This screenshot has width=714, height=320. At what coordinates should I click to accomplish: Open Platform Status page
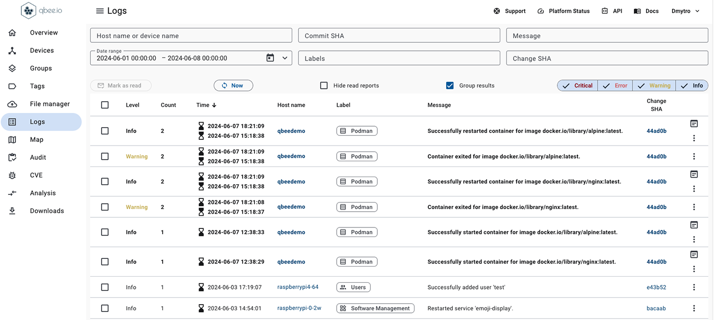click(564, 11)
